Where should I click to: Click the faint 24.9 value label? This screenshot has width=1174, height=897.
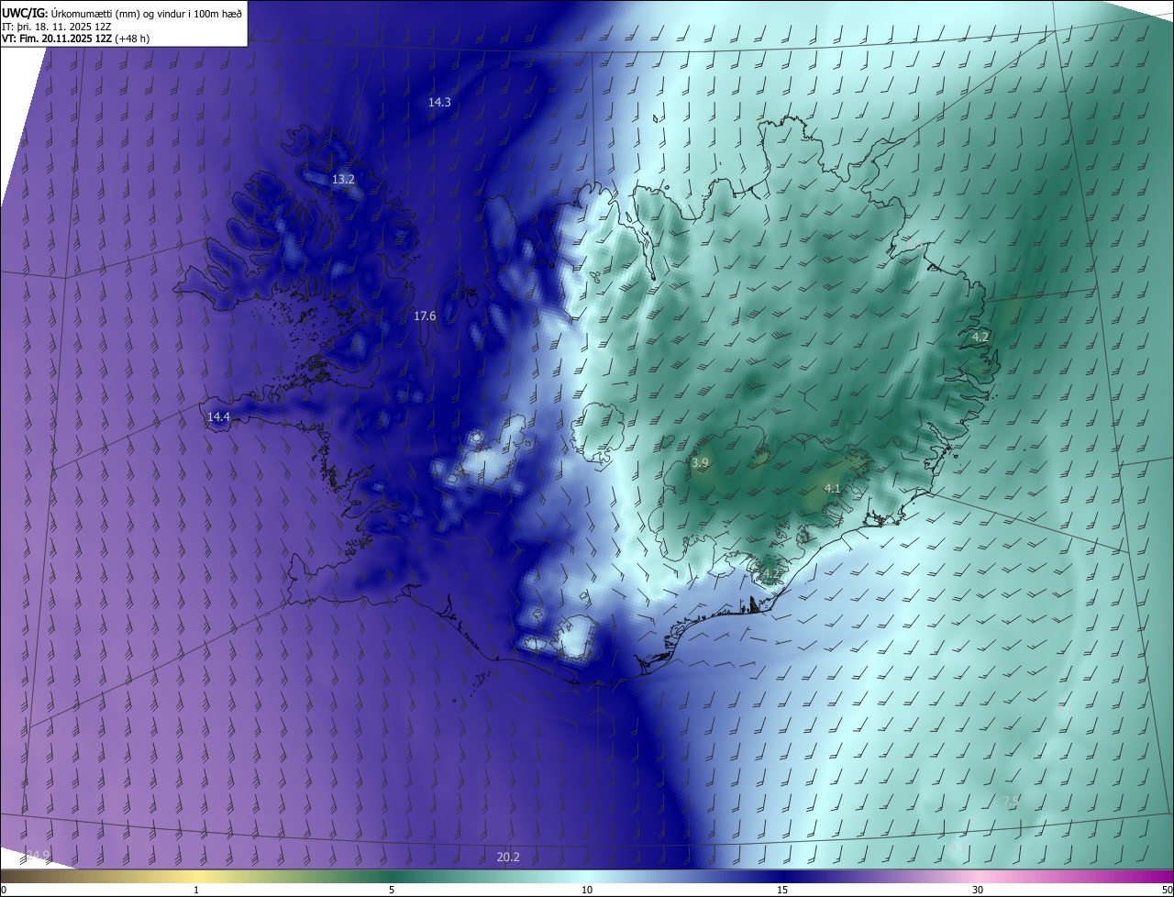(x=38, y=855)
